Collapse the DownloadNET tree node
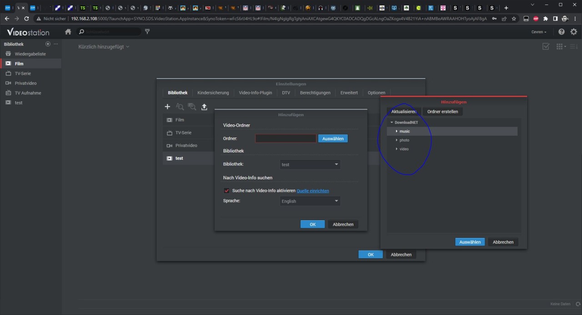Image resolution: width=582 pixels, height=315 pixels. coord(391,123)
